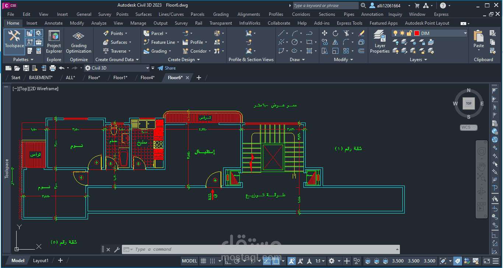This screenshot has height=268, width=503.
Task: Click the Project Explorer icon
Action: click(x=54, y=42)
